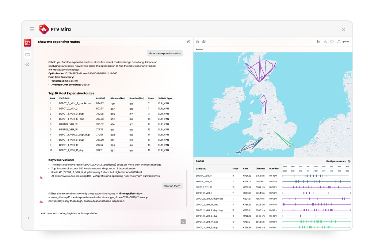The height and width of the screenshot is (251, 374).
Task: Click the DEPOT_2_VEH_11_duplicate timeline bar
Action: [316, 199]
